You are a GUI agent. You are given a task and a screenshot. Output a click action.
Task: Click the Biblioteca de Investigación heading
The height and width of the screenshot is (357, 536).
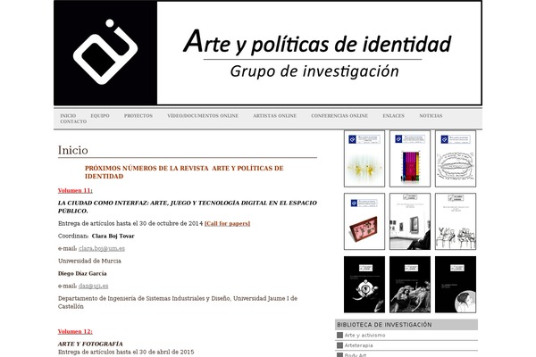pyautogui.click(x=384, y=325)
